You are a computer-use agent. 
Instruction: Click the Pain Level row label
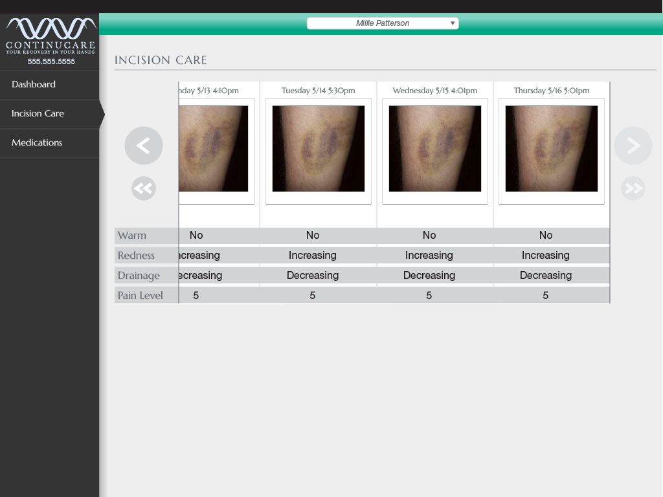point(140,295)
